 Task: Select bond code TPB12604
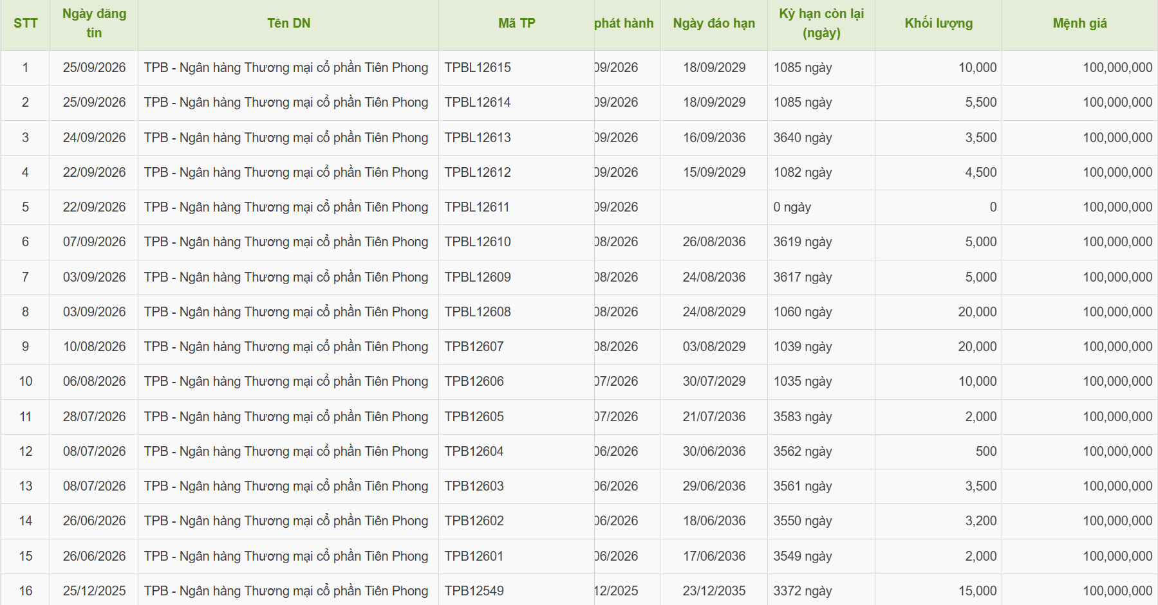(x=474, y=451)
